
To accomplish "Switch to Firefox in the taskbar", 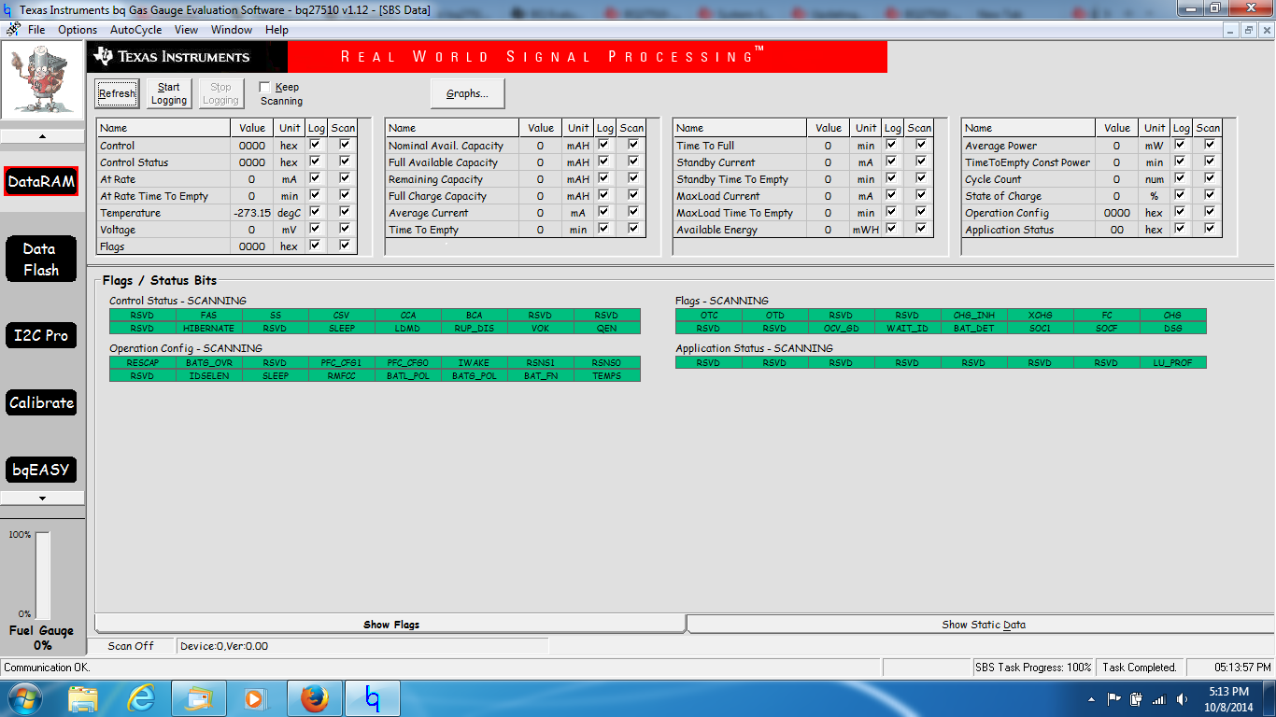I will [315, 698].
